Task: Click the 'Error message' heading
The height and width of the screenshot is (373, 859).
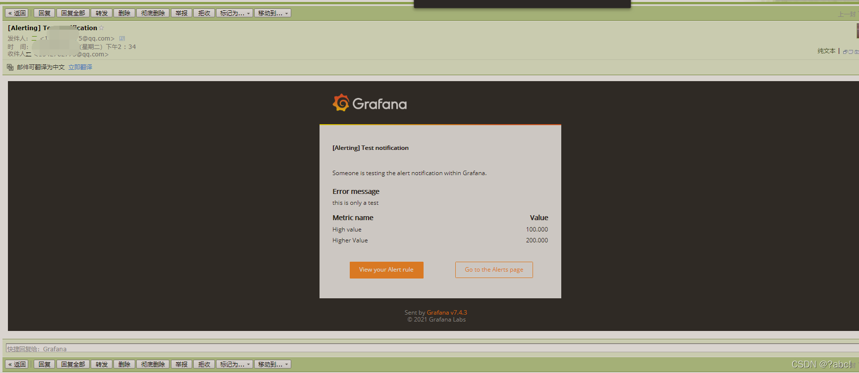Action: pyautogui.click(x=356, y=191)
